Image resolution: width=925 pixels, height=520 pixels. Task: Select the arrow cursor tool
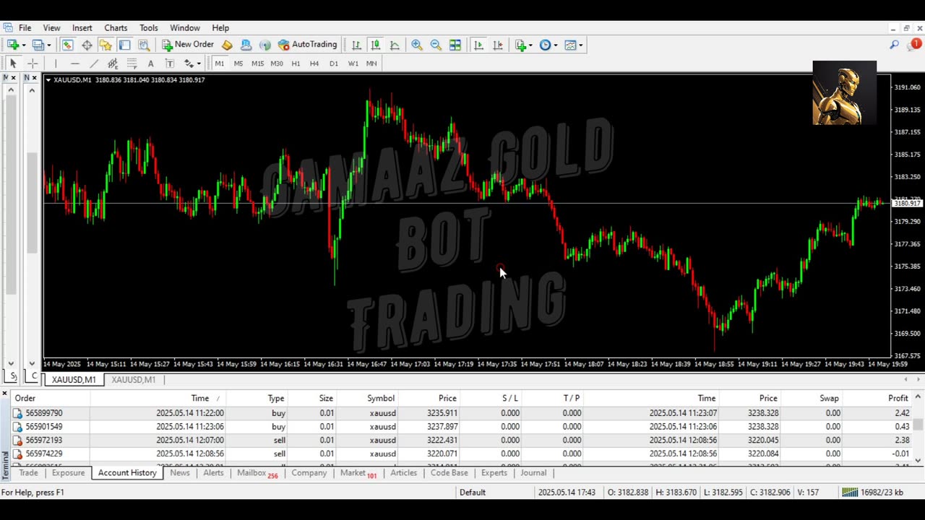coord(13,64)
